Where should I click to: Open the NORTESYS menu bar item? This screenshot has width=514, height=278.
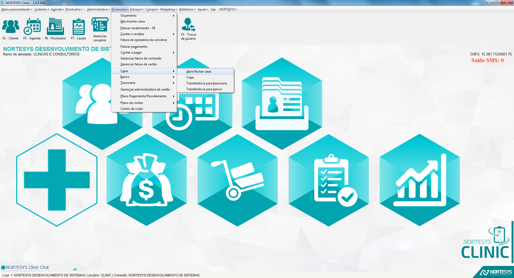(228, 9)
